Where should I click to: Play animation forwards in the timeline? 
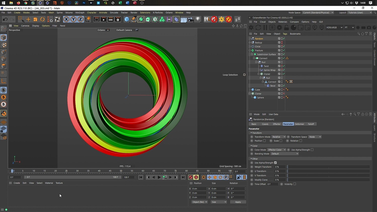(159, 177)
